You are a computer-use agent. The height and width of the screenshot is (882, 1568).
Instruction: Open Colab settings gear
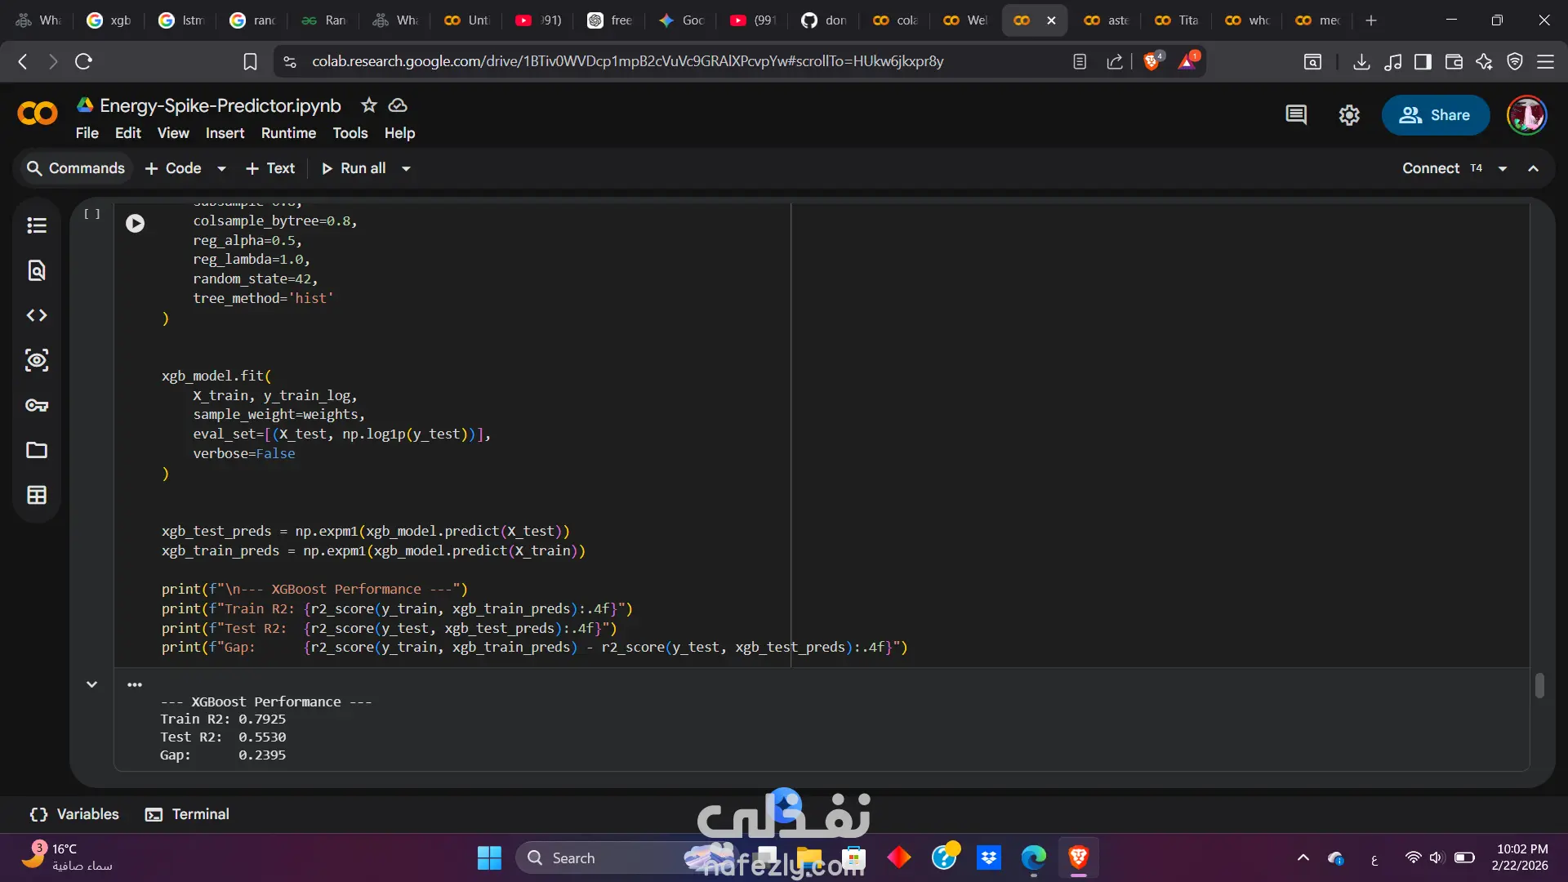point(1349,115)
